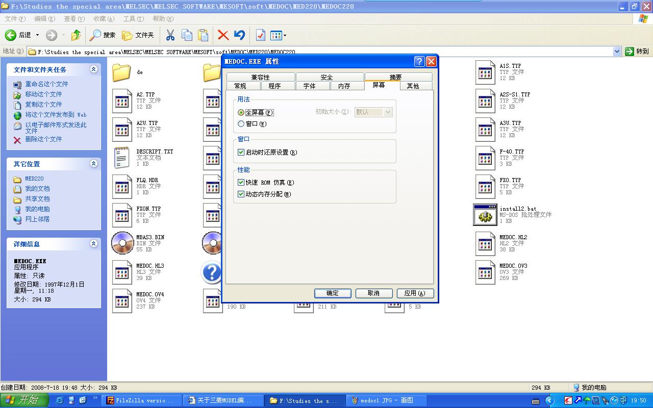Screen dimensions: 653x408
Task: Select the install2.bat file icon
Action: pyautogui.click(x=485, y=215)
